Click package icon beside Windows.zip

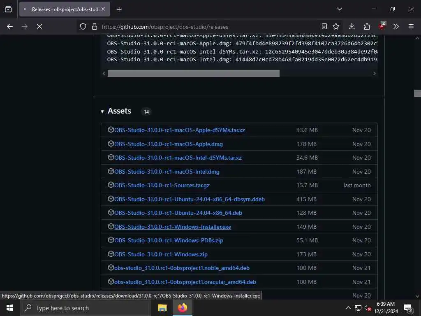tap(111, 254)
